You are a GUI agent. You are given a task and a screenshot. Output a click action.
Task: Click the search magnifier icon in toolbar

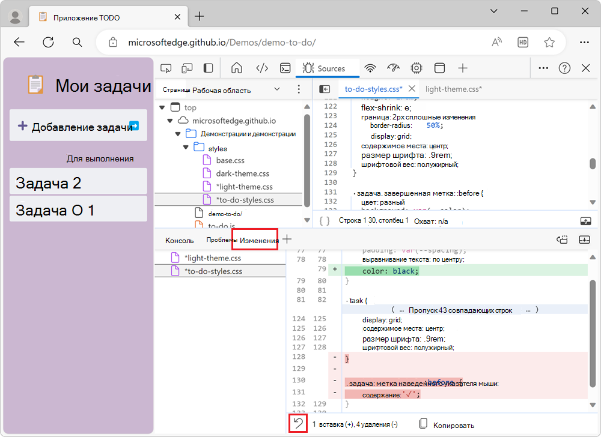point(77,42)
